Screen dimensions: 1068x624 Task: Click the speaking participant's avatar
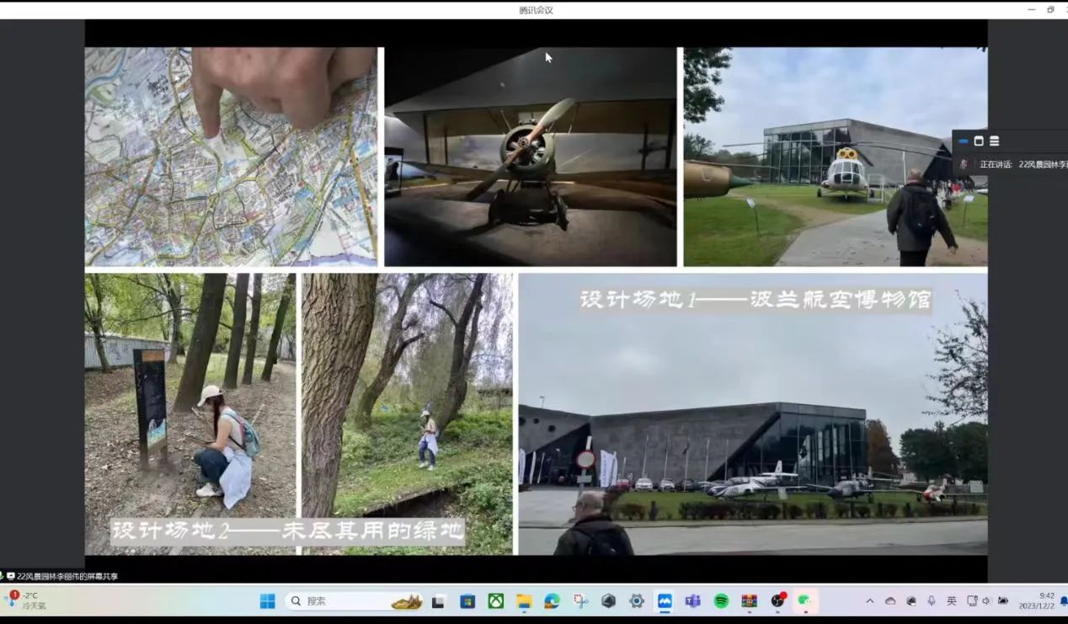point(964,164)
